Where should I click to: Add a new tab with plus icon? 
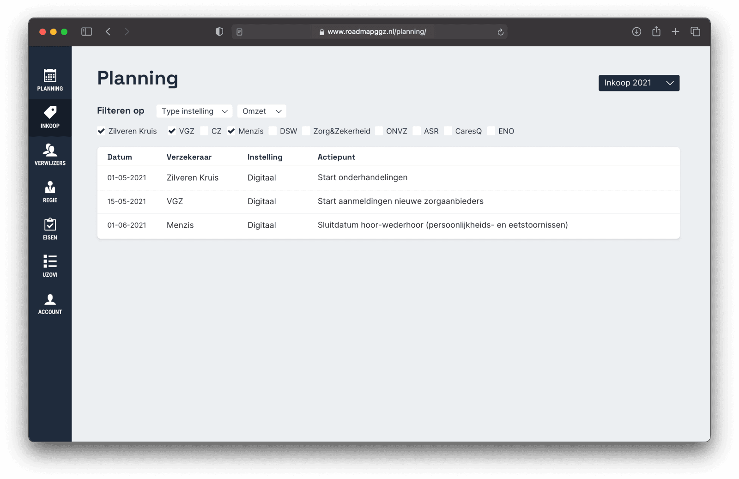tap(675, 31)
